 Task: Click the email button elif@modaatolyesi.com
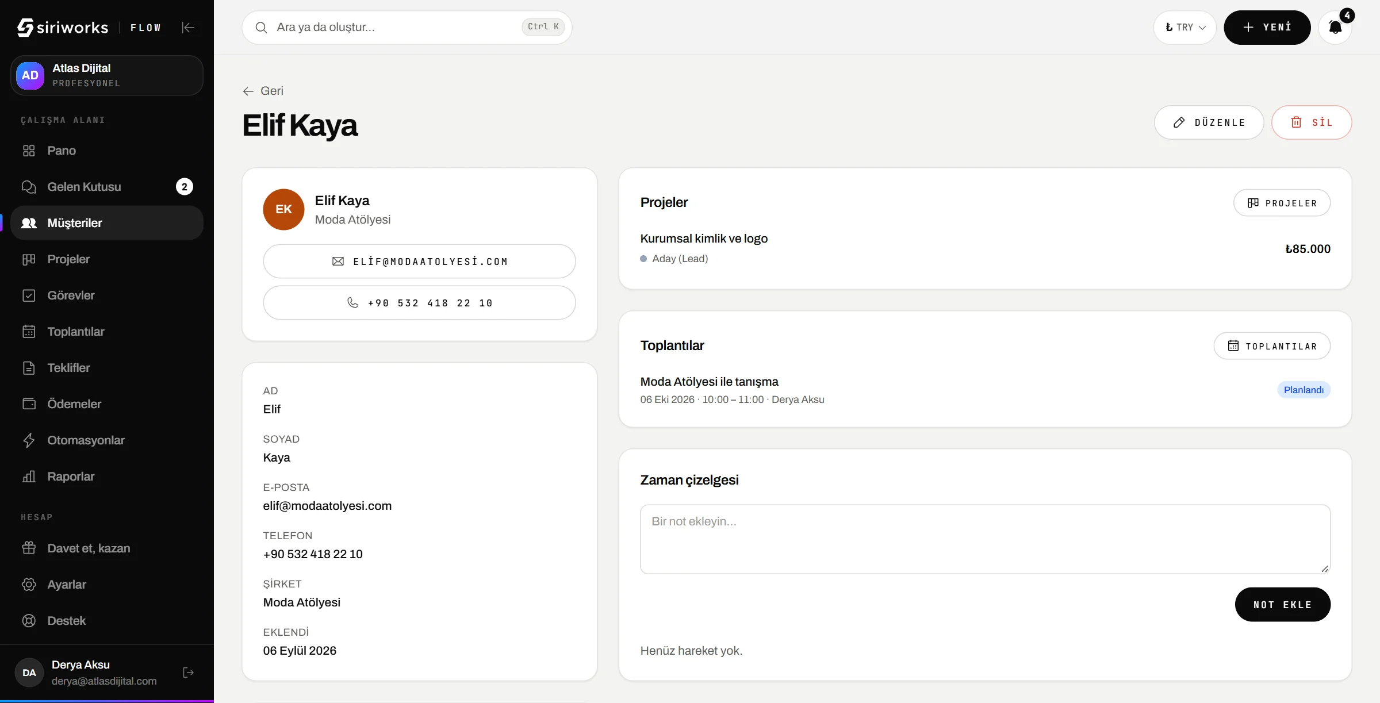(419, 262)
